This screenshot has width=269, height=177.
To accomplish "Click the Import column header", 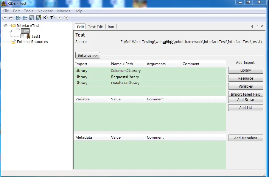I will [x=91, y=64].
